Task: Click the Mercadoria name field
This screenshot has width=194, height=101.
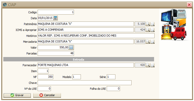Action: [86, 41]
